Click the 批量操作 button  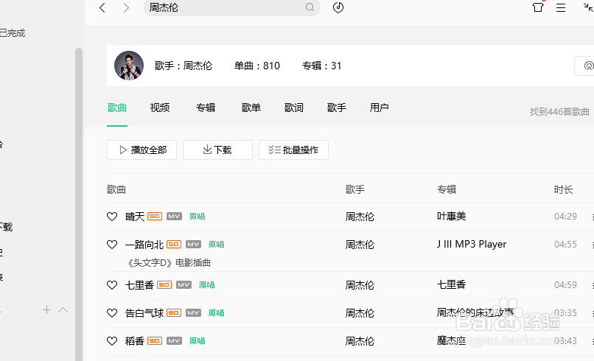tap(293, 150)
